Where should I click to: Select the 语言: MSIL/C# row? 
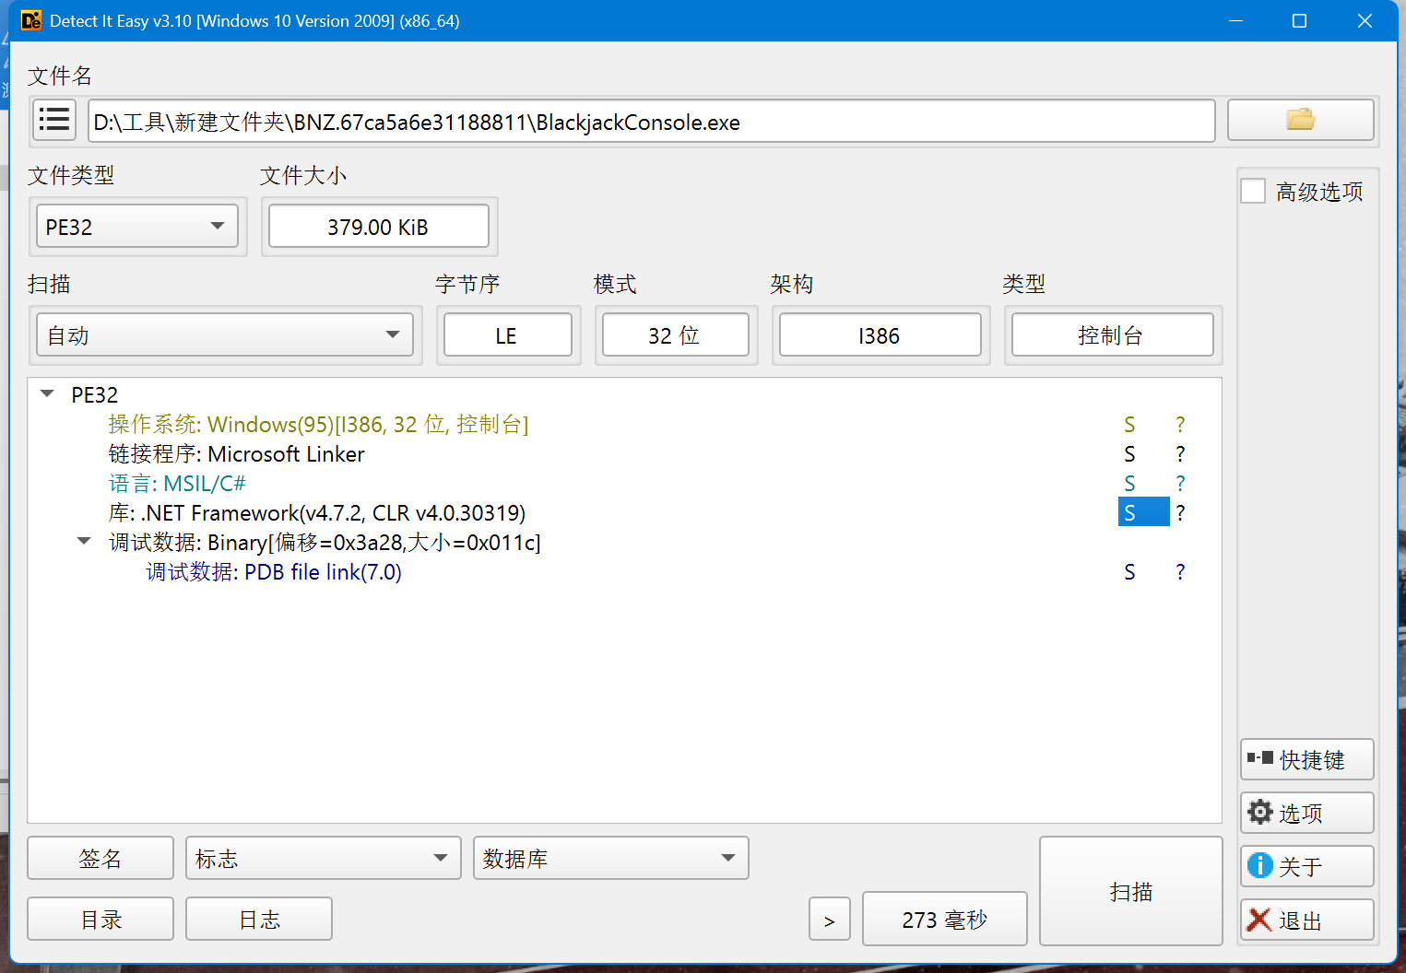177,484
